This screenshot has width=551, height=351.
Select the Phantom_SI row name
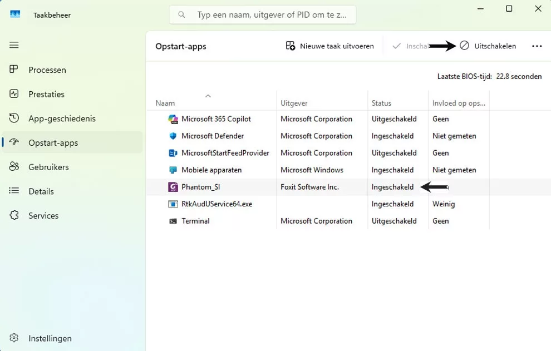pos(201,187)
